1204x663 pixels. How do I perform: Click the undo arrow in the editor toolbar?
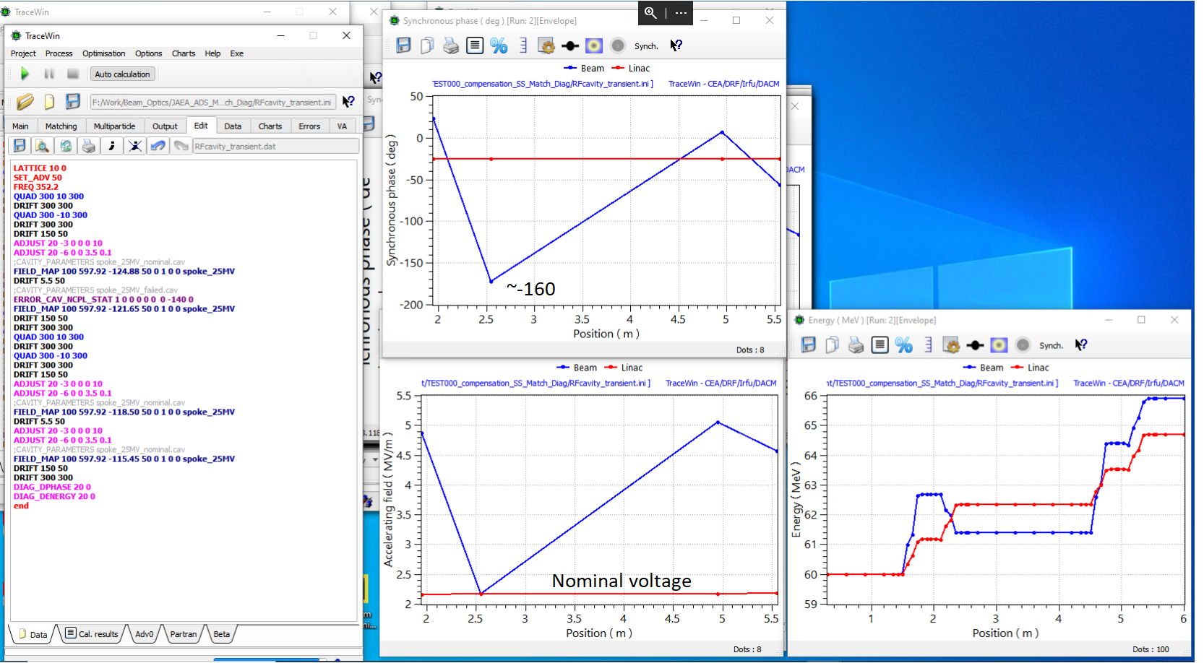click(158, 146)
